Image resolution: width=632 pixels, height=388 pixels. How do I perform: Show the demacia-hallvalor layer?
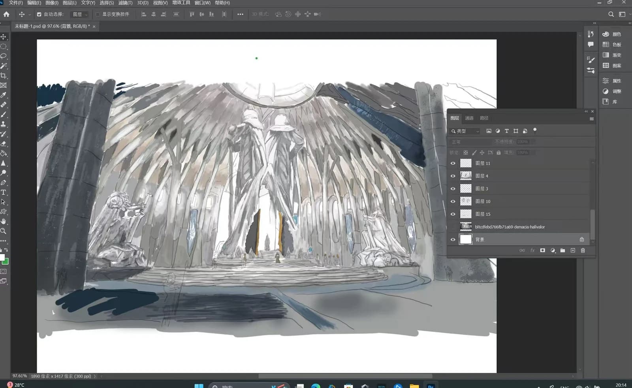pyautogui.click(x=453, y=227)
